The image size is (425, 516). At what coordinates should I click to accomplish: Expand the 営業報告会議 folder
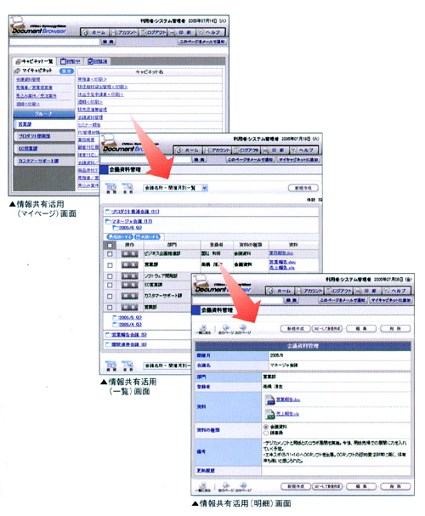(127, 335)
